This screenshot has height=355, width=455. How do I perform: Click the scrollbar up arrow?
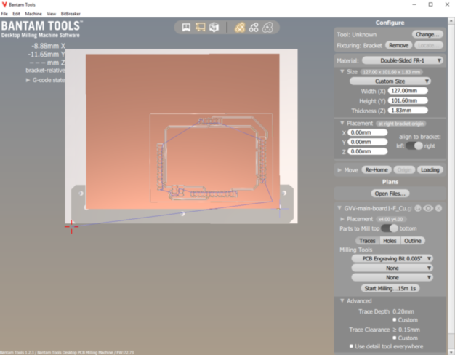451,21
